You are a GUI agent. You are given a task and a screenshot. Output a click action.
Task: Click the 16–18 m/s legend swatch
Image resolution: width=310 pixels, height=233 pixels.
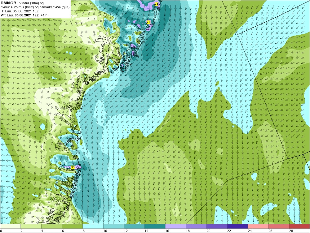(x=175, y=226)
